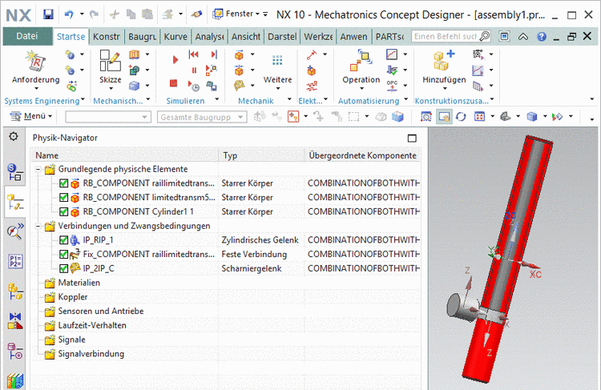
Task: Click Übergeordnete Komponente column header
Action: click(x=362, y=155)
